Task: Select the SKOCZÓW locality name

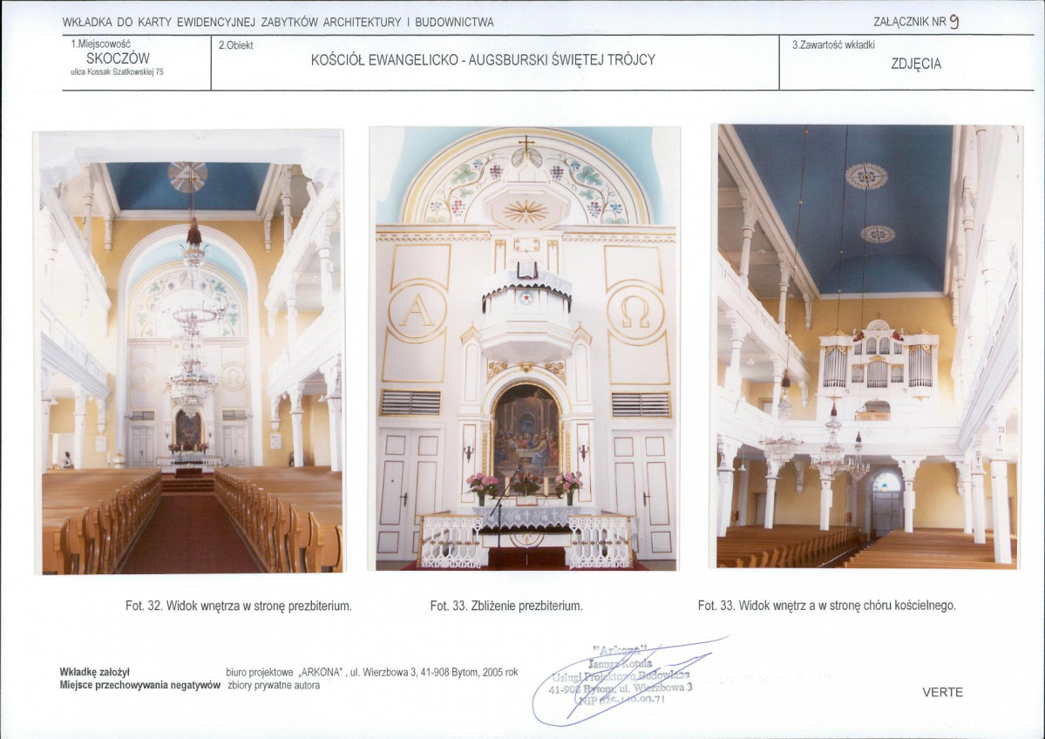Action: click(x=116, y=58)
